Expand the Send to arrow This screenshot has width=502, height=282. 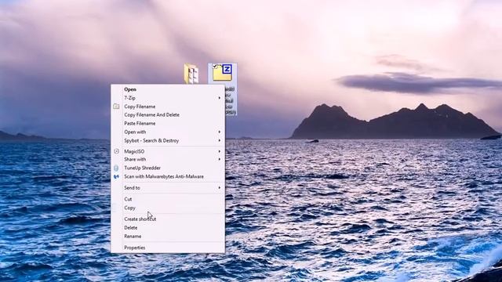point(220,188)
